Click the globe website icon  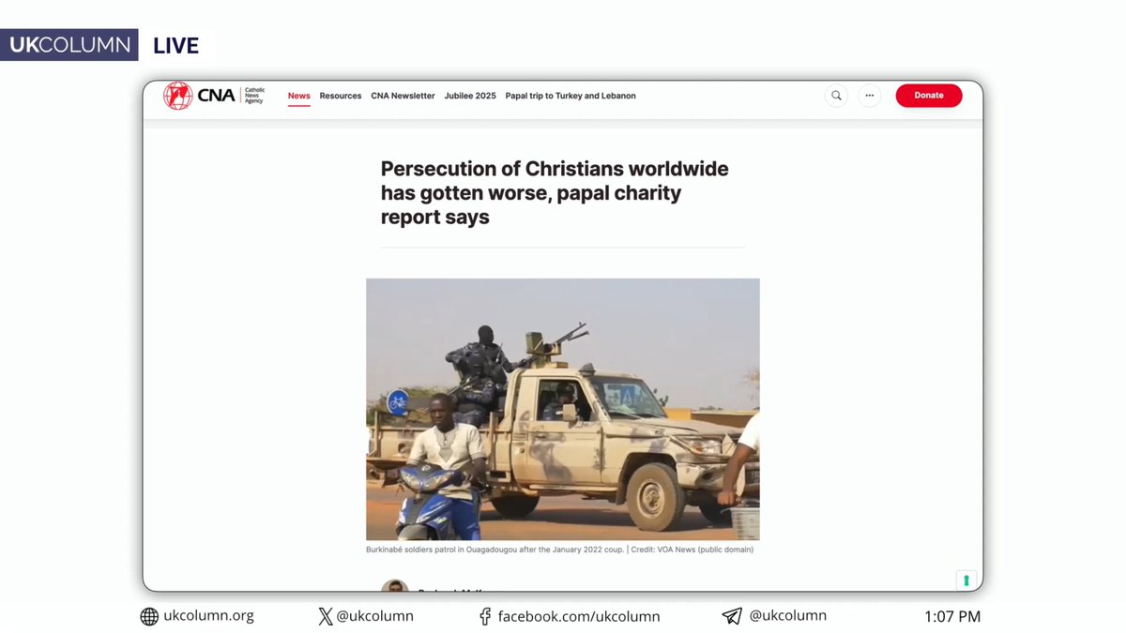pos(149,616)
